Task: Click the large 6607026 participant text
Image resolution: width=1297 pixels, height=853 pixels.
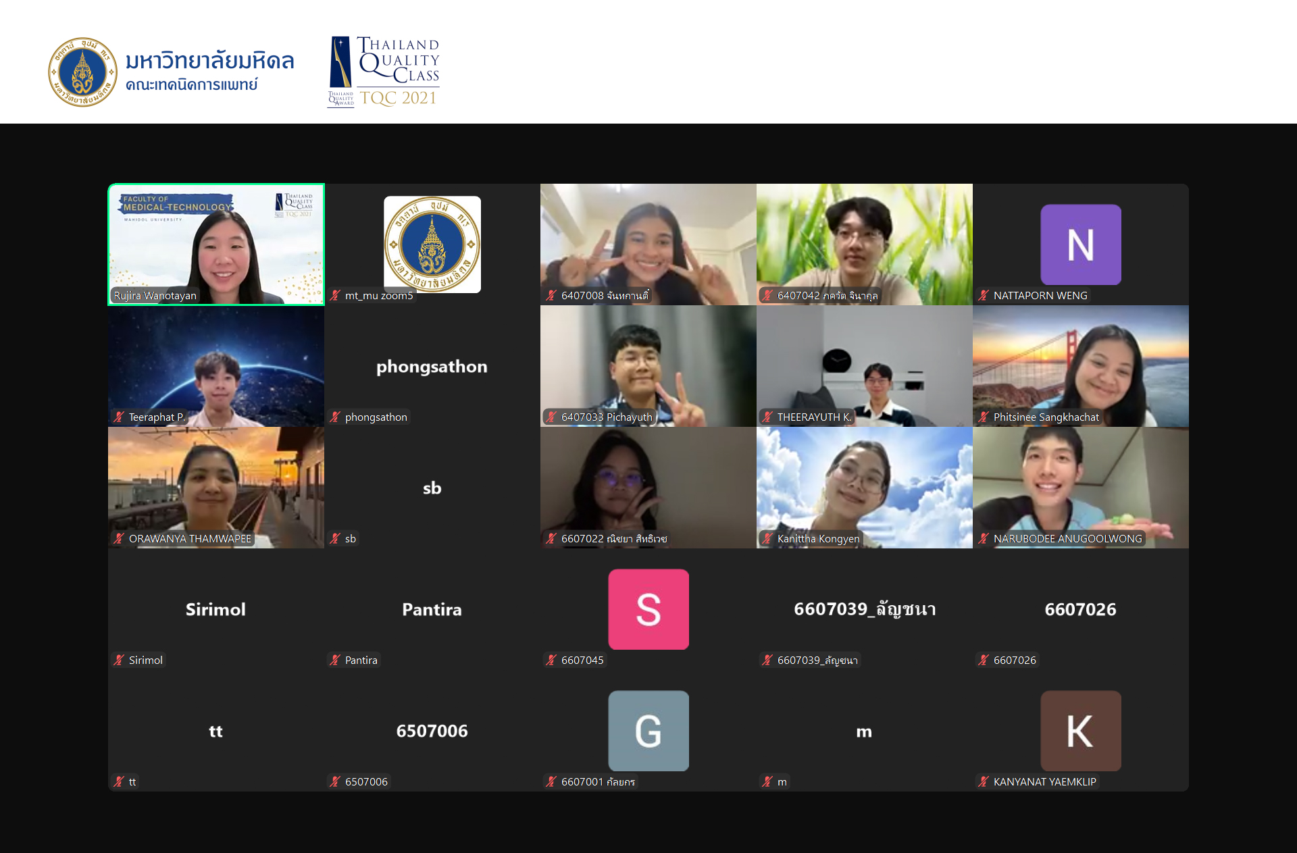Action: (x=1080, y=610)
